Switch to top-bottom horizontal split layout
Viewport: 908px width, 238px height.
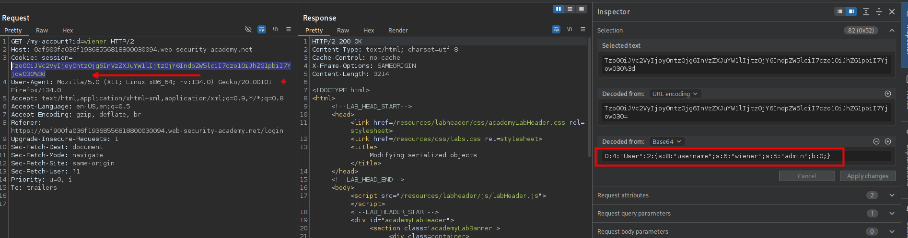pos(570,9)
